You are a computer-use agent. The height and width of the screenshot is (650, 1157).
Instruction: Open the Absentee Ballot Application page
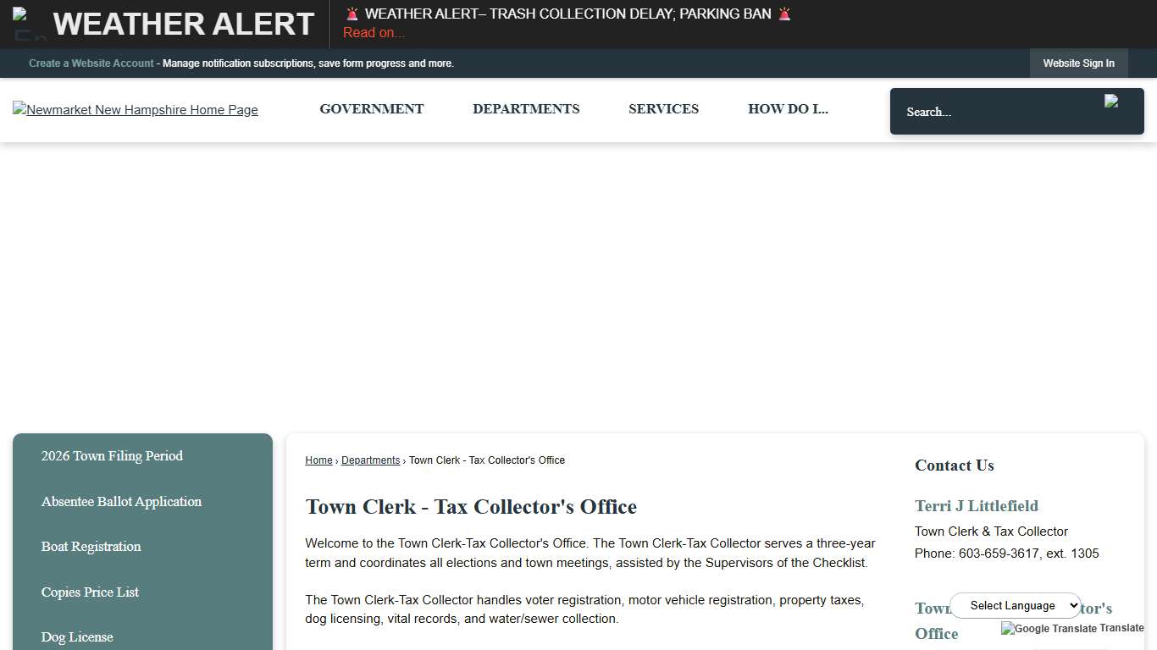121,501
